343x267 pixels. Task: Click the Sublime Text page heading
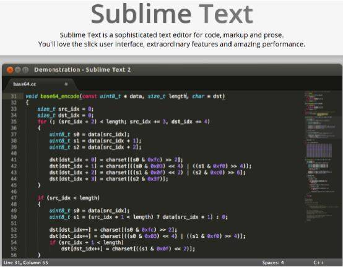(x=171, y=14)
